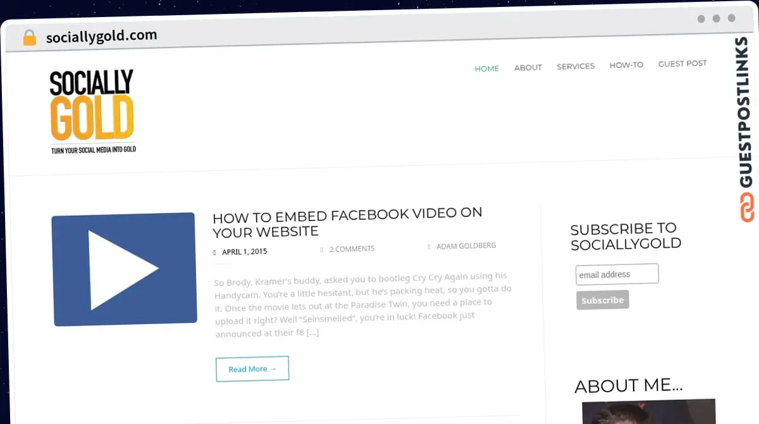Image resolution: width=759 pixels, height=424 pixels.
Task: Open the Facebook video post thumbnail
Action: pos(125,269)
